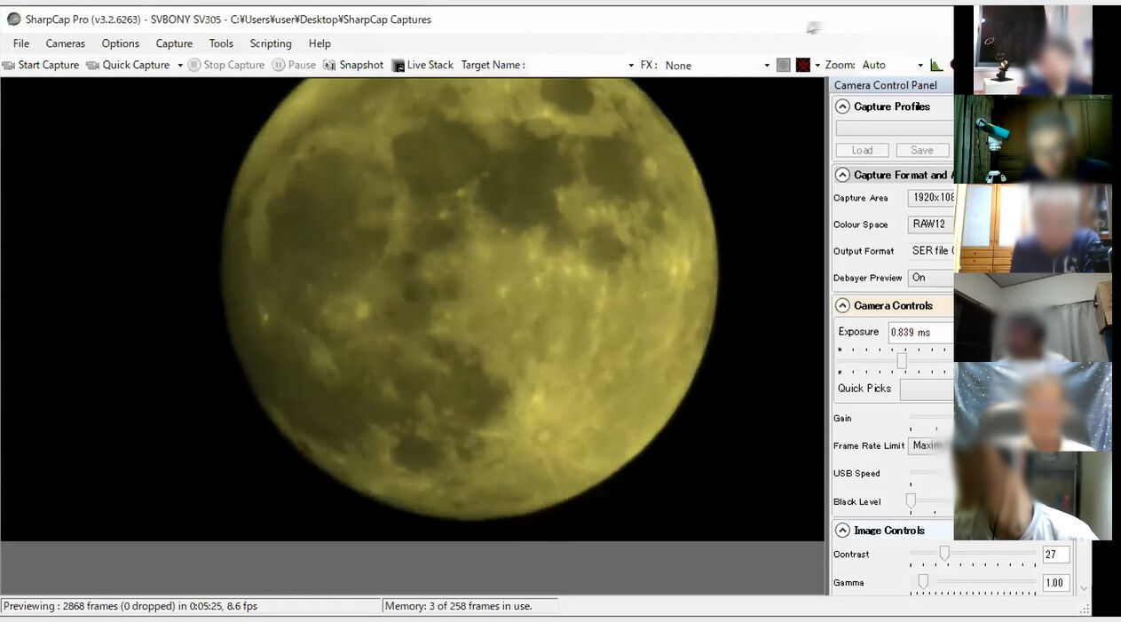Click the Quick Capture camera icon
Image resolution: width=1121 pixels, height=622 pixels.
[x=92, y=65]
